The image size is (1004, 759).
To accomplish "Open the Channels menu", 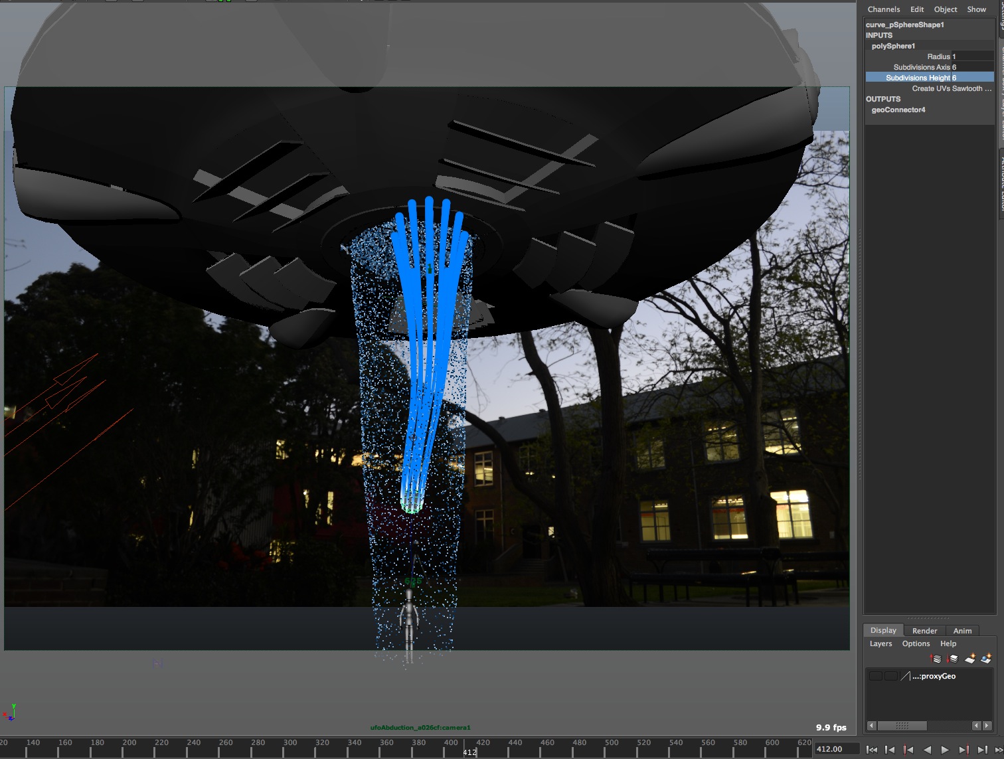I will click(x=883, y=9).
